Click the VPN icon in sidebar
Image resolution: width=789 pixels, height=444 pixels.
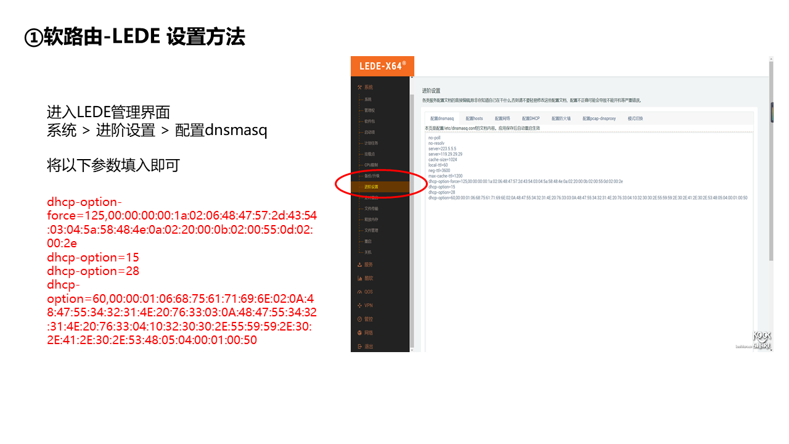[359, 305]
